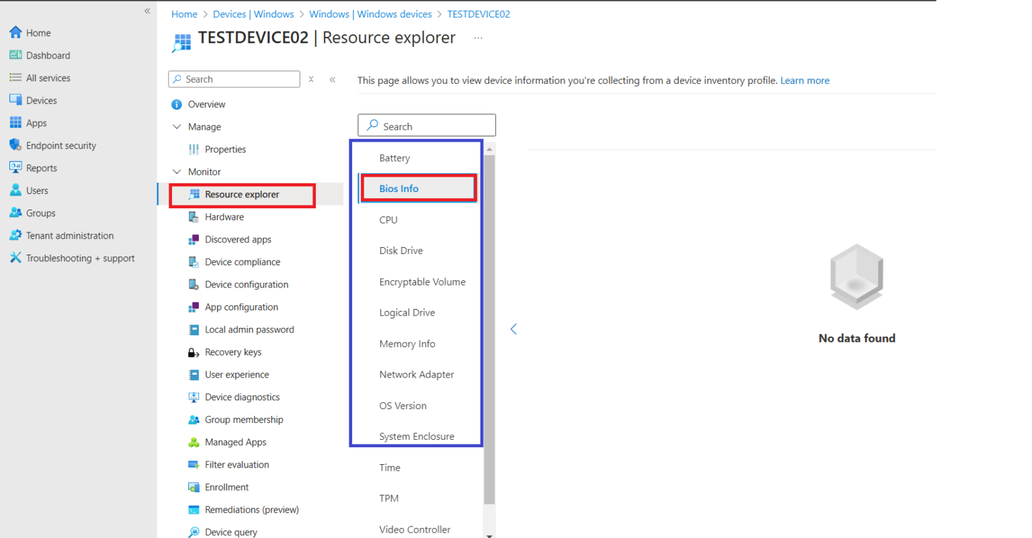Clear the device menu search box
Image resolution: width=1032 pixels, height=538 pixels.
[311, 79]
